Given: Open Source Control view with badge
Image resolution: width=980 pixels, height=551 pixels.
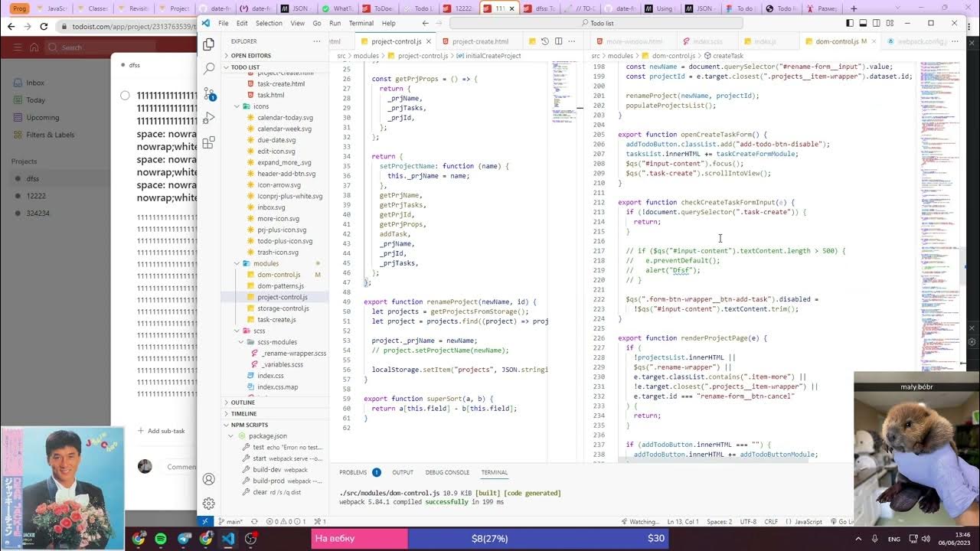Looking at the screenshot, I should coord(208,93).
